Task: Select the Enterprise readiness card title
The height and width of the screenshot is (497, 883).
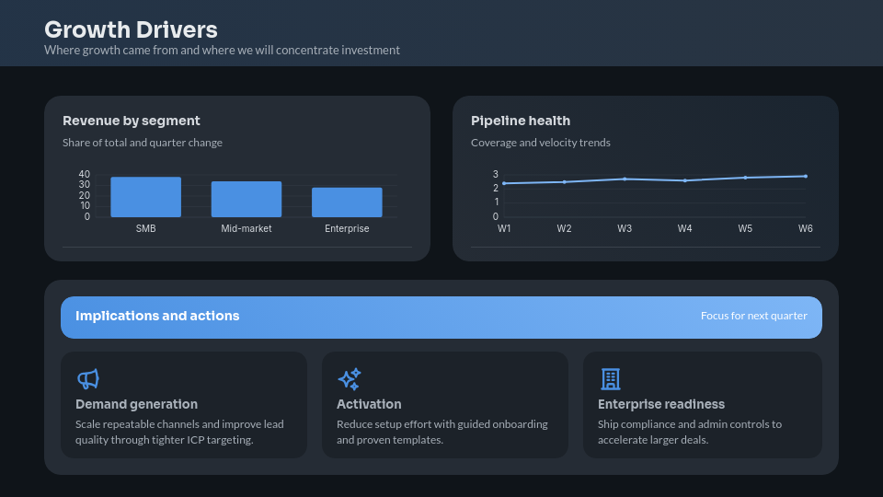Action: pos(661,404)
